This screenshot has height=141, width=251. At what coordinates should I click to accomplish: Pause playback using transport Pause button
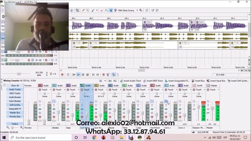[83, 75]
